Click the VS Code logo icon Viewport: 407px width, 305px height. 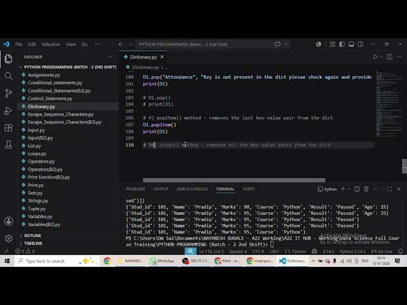(x=6, y=44)
